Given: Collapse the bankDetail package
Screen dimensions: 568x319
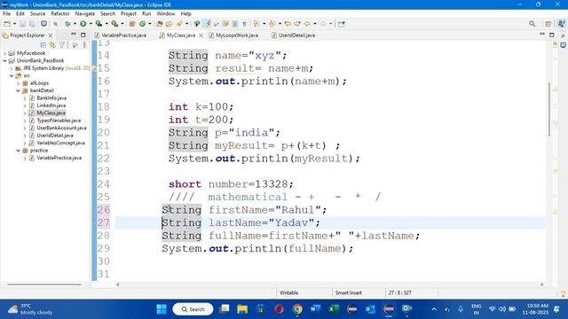Looking at the screenshot, I should [18, 90].
